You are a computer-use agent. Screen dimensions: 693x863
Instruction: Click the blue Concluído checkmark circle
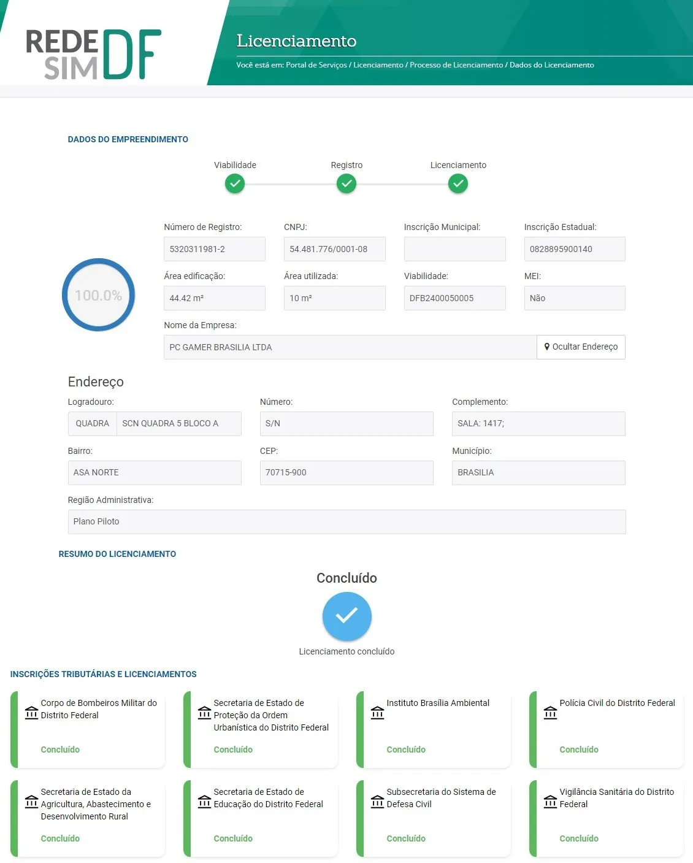coord(346,616)
